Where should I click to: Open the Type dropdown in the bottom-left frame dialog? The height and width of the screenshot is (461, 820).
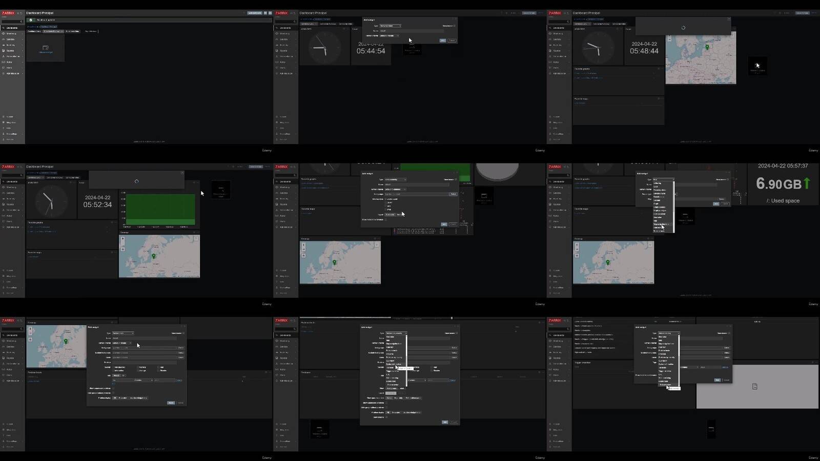(122, 333)
